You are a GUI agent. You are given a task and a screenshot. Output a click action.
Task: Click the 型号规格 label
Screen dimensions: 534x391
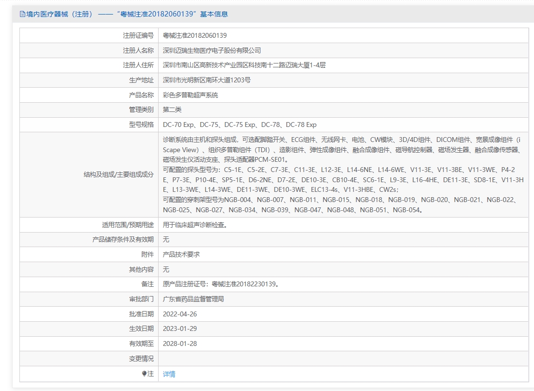tap(141, 125)
